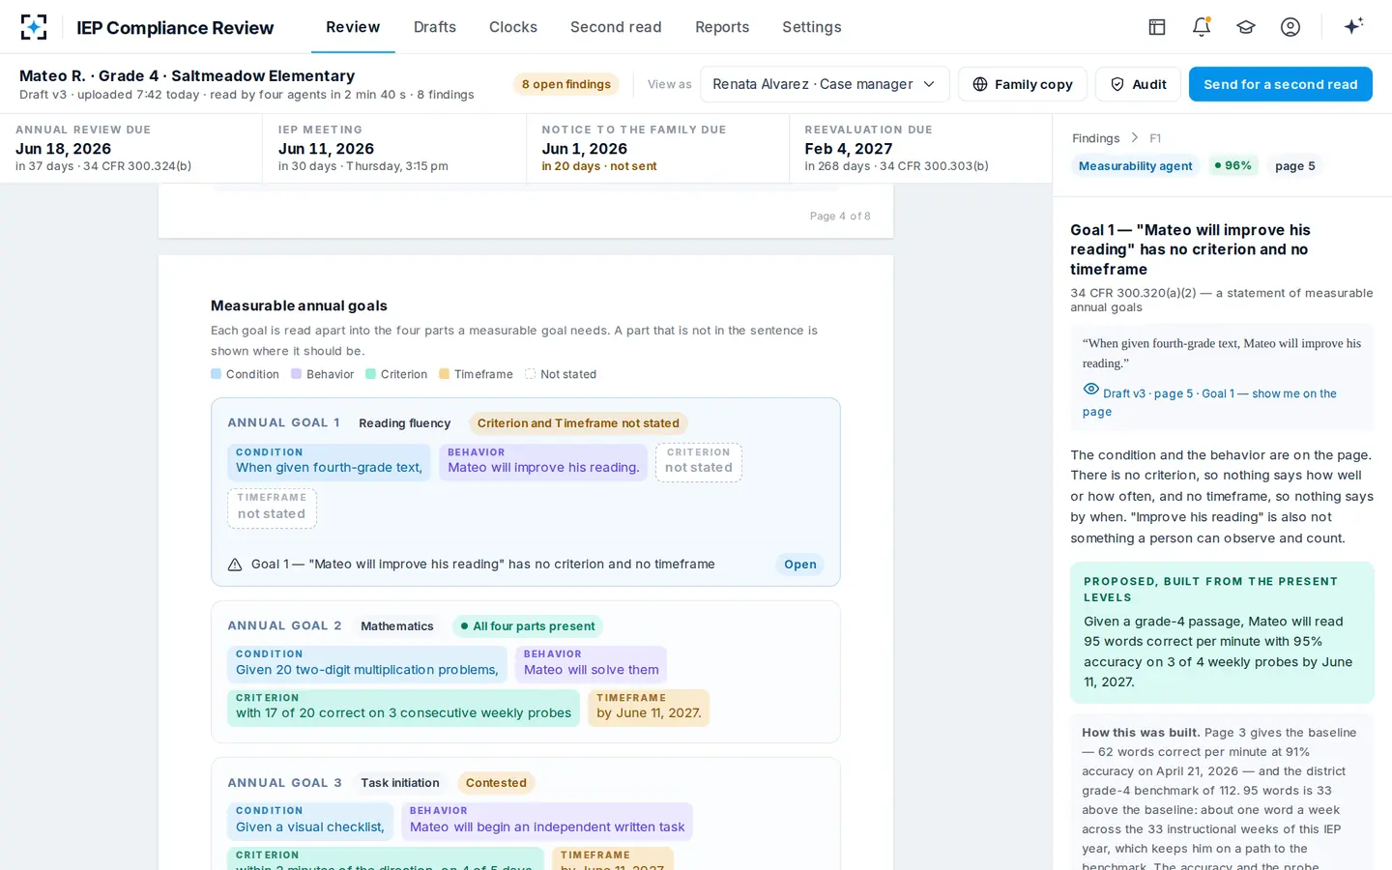Open the notifications bell
Screen dimensions: 1392x870
(1202, 27)
